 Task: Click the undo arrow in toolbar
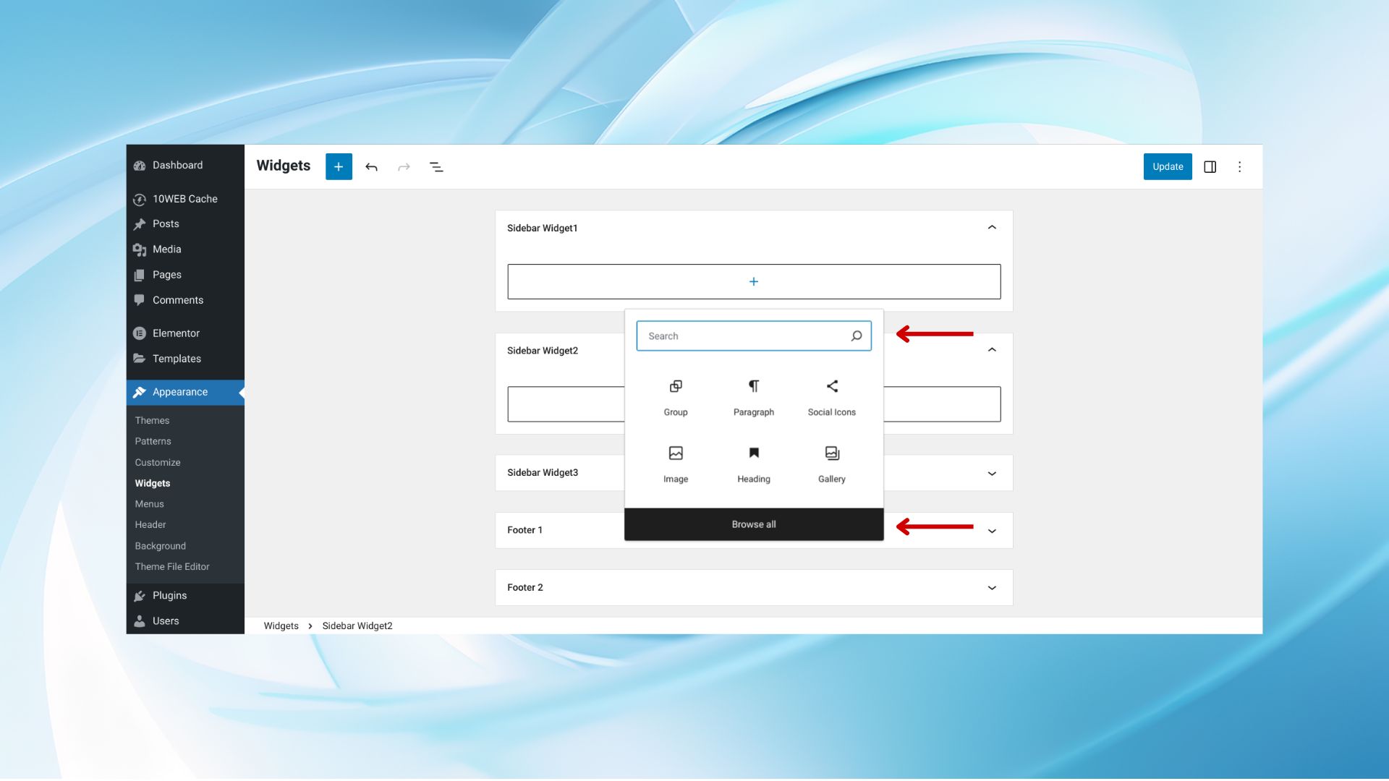(x=371, y=167)
